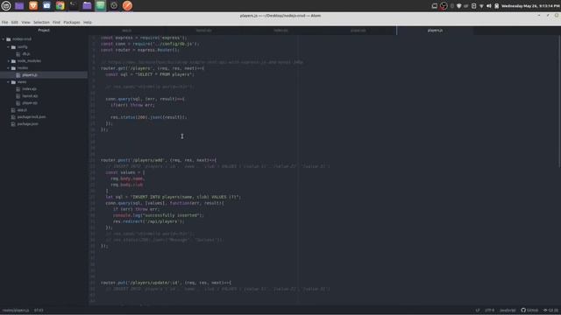Collapse the config folder arrow
The width and height of the screenshot is (561, 315).
pos(9,47)
